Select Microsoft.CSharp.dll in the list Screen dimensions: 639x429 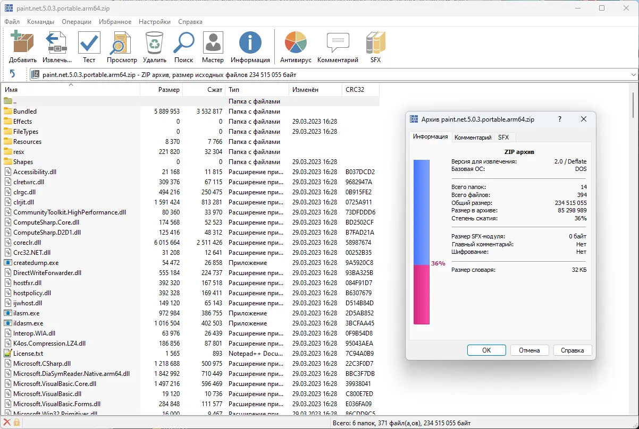191,363
